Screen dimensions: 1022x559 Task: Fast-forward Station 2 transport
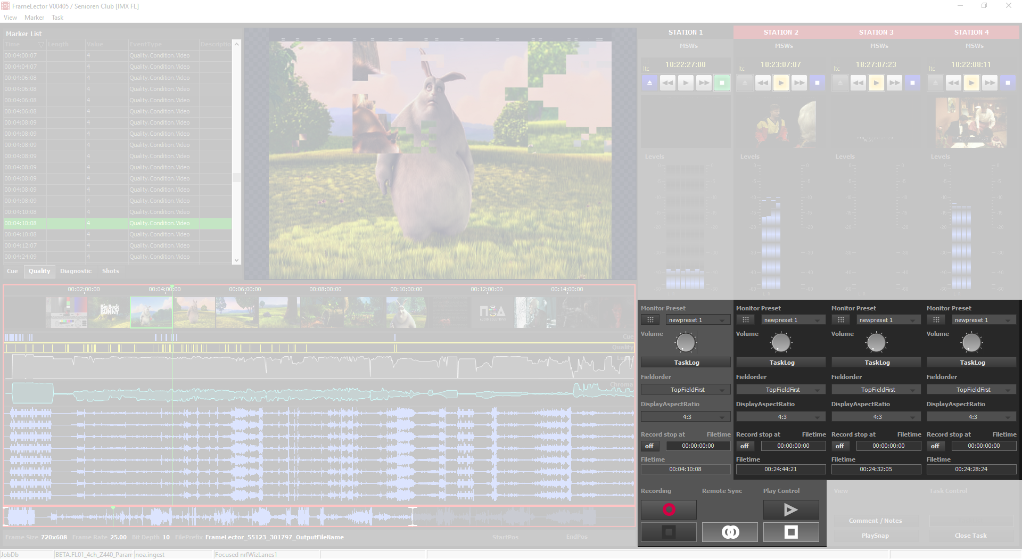click(799, 83)
